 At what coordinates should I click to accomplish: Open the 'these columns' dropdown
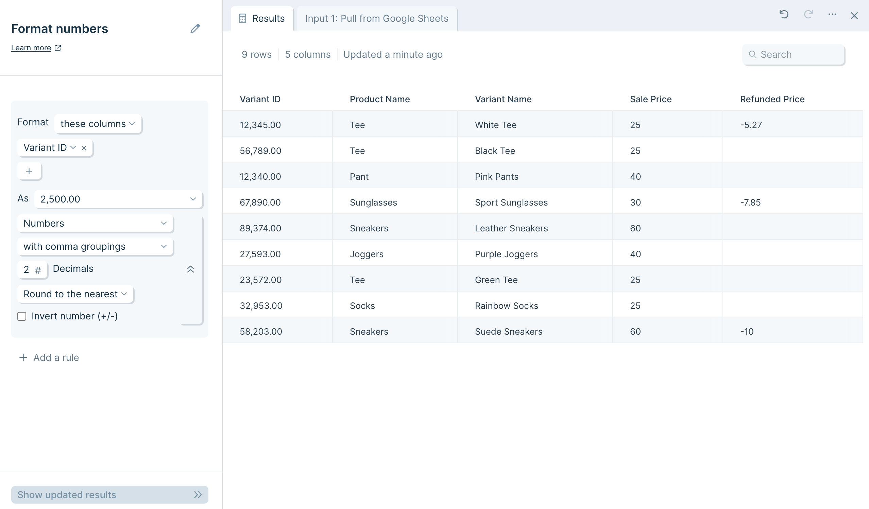(x=98, y=124)
